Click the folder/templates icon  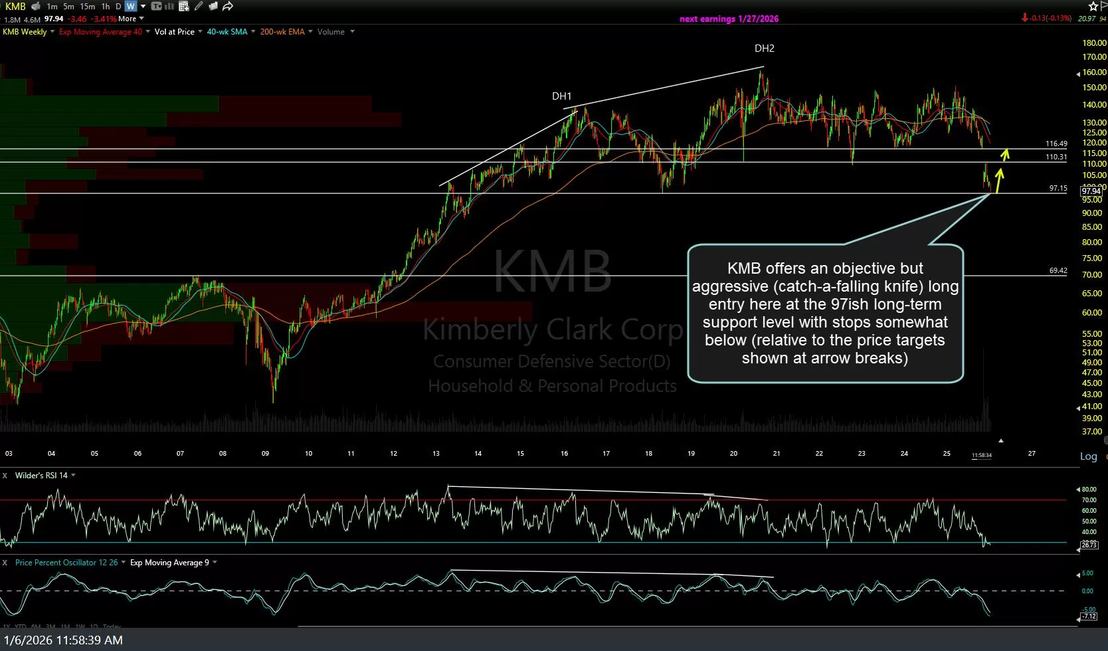[213, 7]
